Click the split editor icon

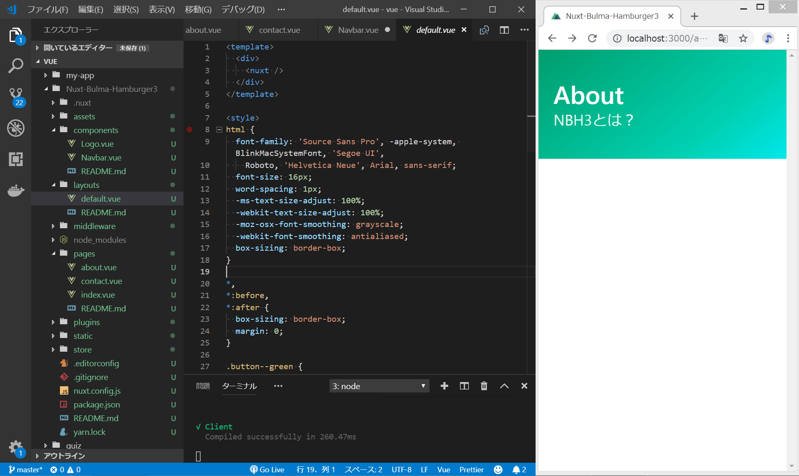504,30
